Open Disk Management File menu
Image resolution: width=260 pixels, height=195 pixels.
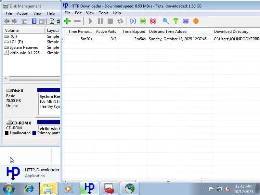9,13
